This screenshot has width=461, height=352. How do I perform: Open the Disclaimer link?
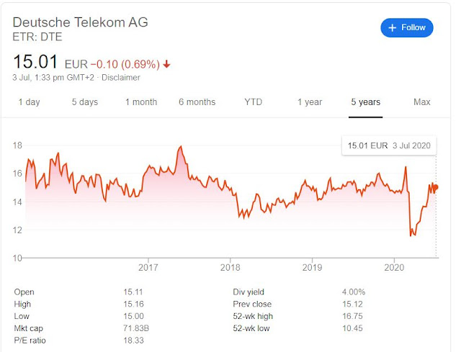[121, 78]
